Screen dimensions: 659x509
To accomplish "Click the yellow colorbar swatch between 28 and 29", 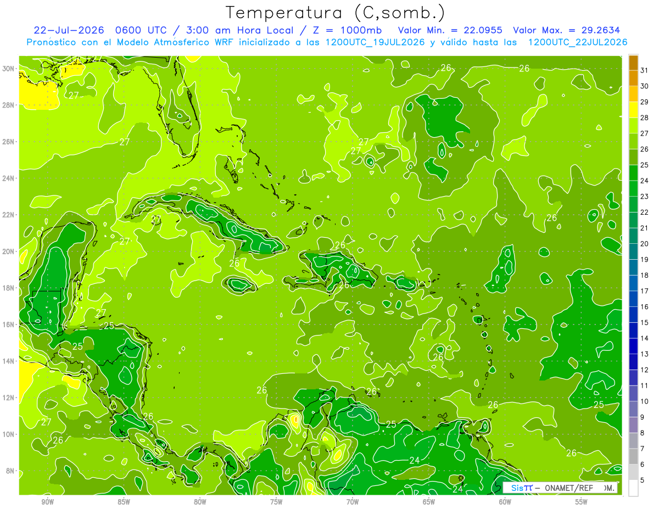I will point(633,110).
